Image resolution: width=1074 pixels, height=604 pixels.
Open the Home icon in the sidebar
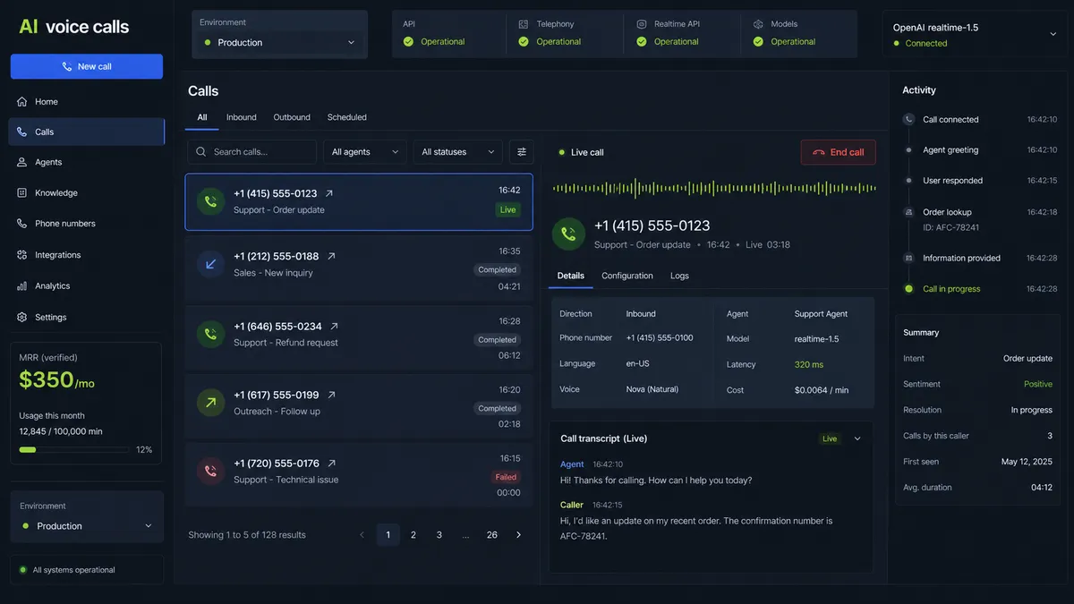(x=22, y=101)
